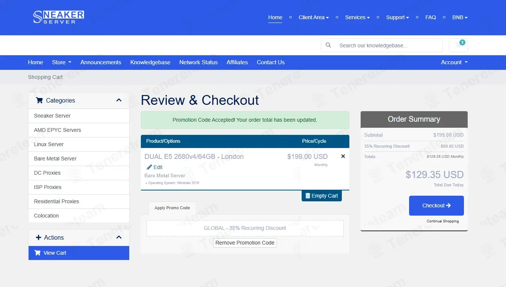
Task: Select the DC Proxies category
Action: [79, 173]
